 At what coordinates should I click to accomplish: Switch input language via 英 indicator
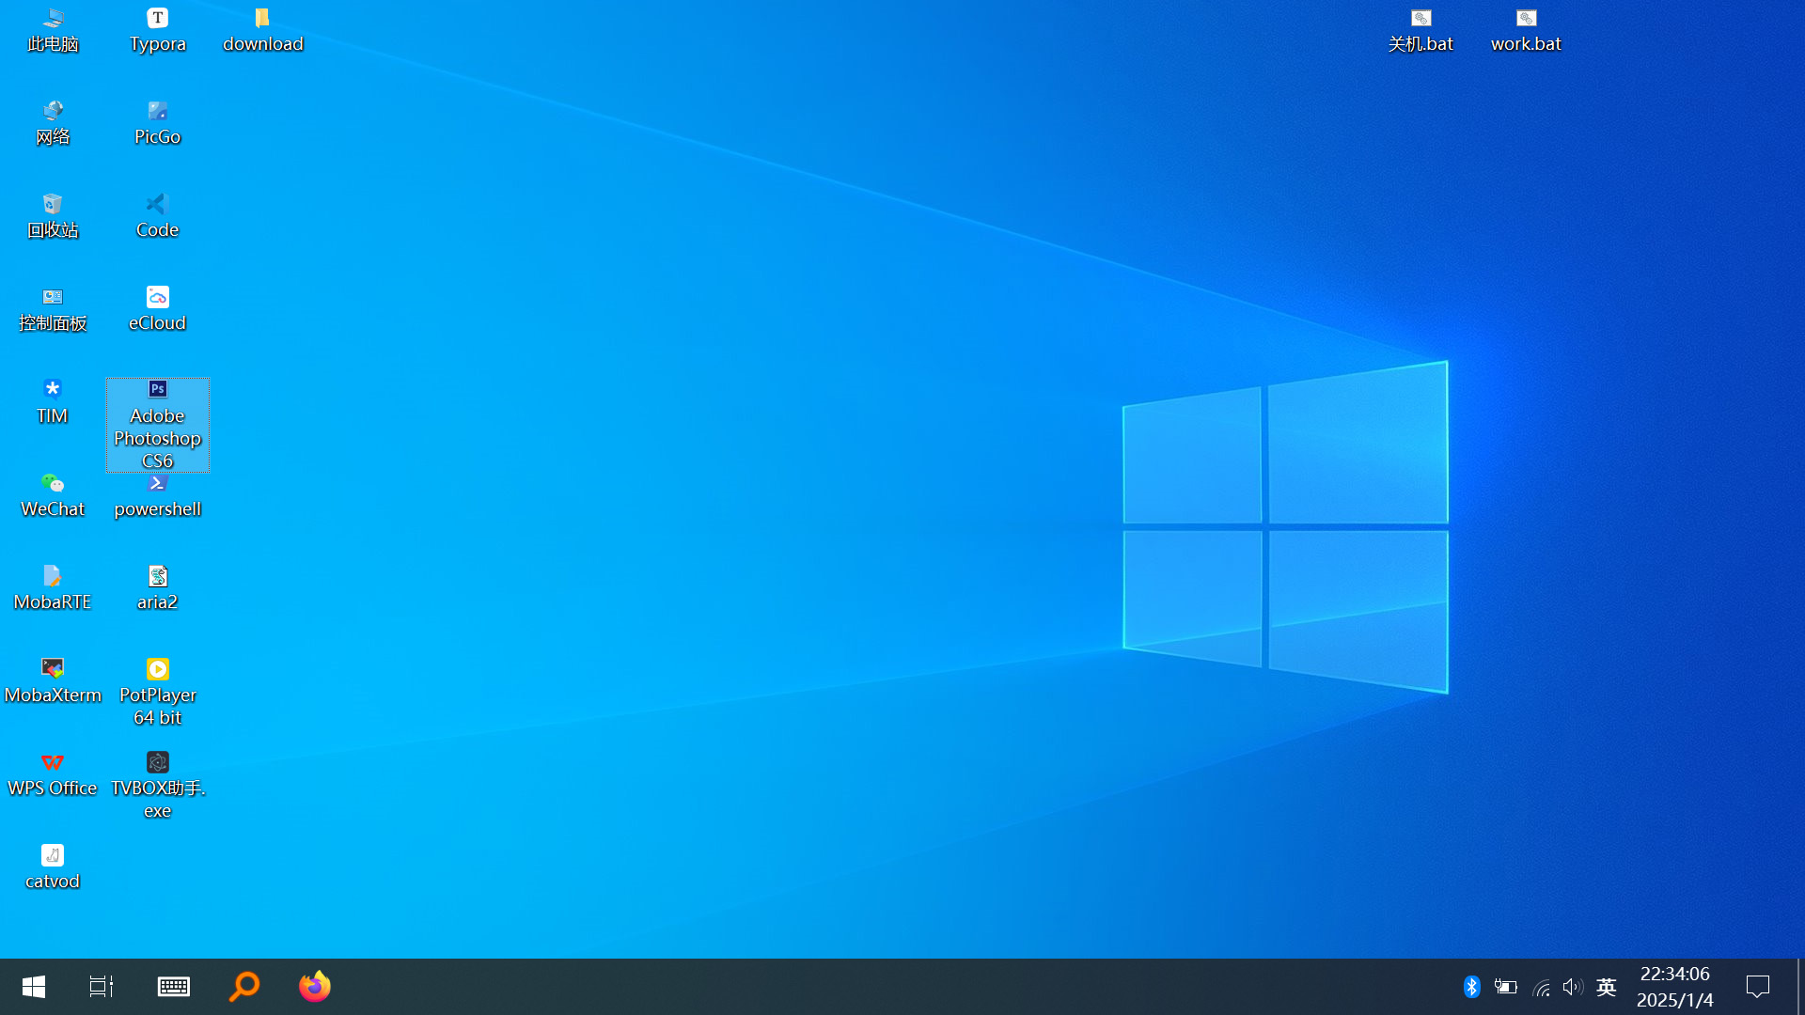point(1607,987)
